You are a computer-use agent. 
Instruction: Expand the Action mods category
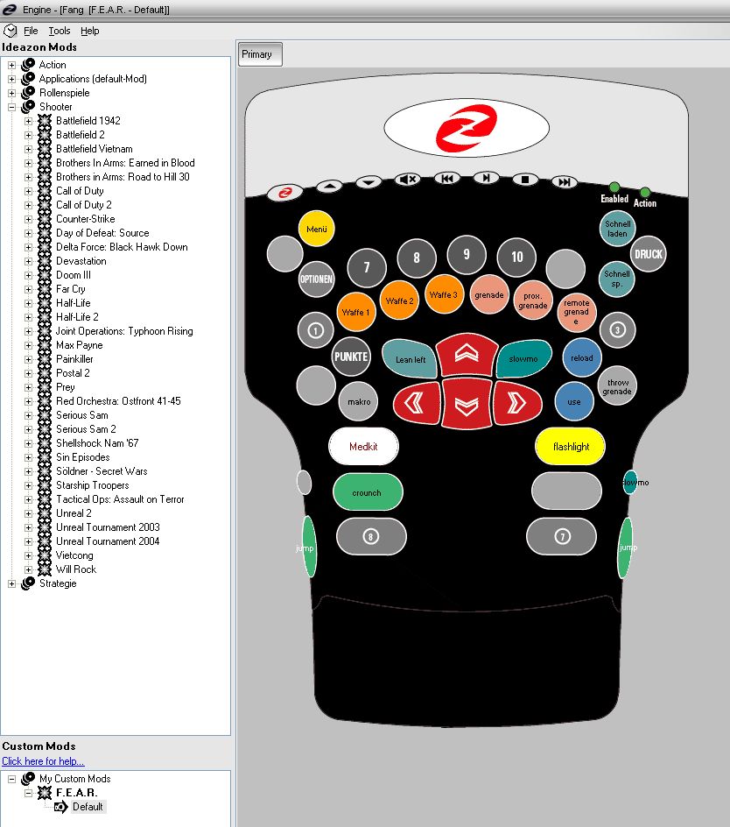coord(11,65)
